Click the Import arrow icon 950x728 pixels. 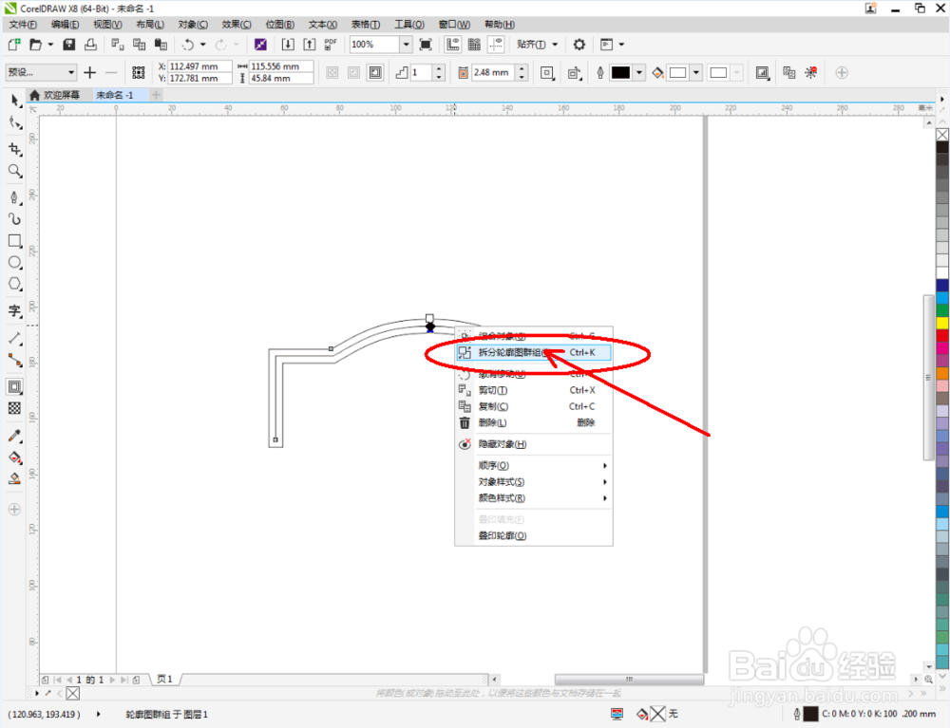[x=288, y=45]
